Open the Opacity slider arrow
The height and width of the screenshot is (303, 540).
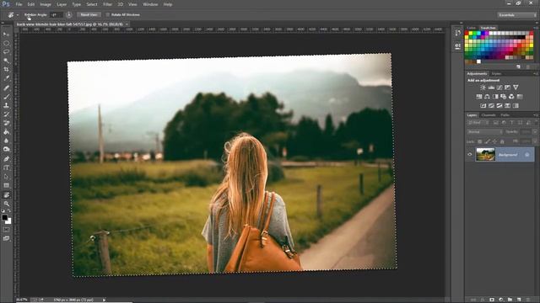535,132
